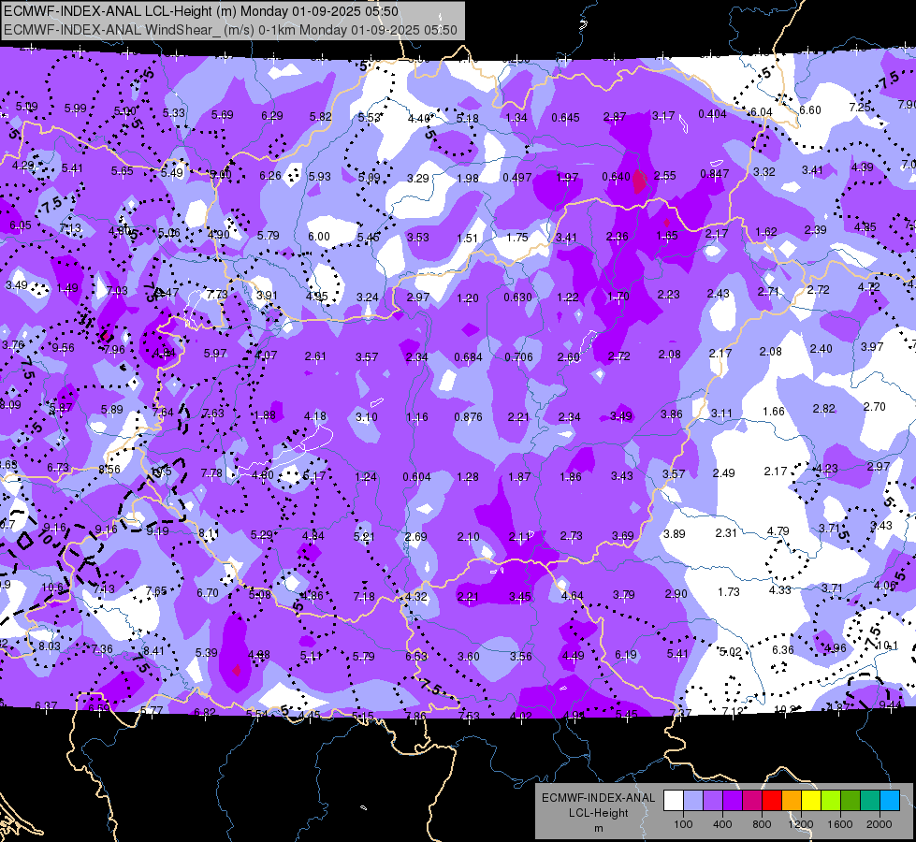
Task: Click wind shear value 0.604
Action: click(416, 477)
